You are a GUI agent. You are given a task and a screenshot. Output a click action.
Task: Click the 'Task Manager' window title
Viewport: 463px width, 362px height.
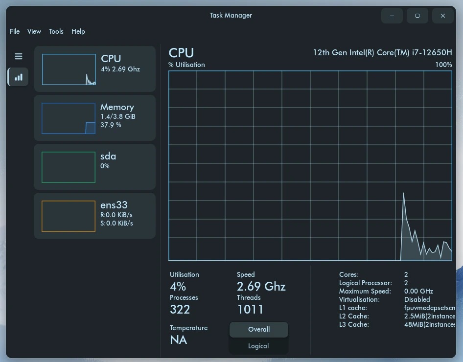tap(231, 15)
